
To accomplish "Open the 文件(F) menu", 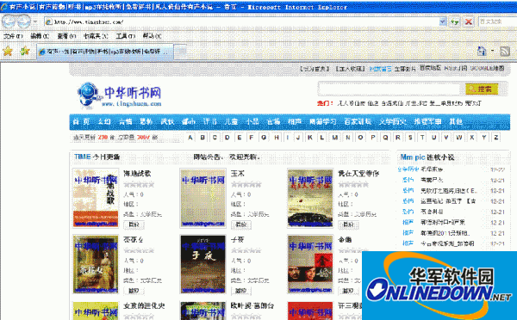I will click(13, 36).
